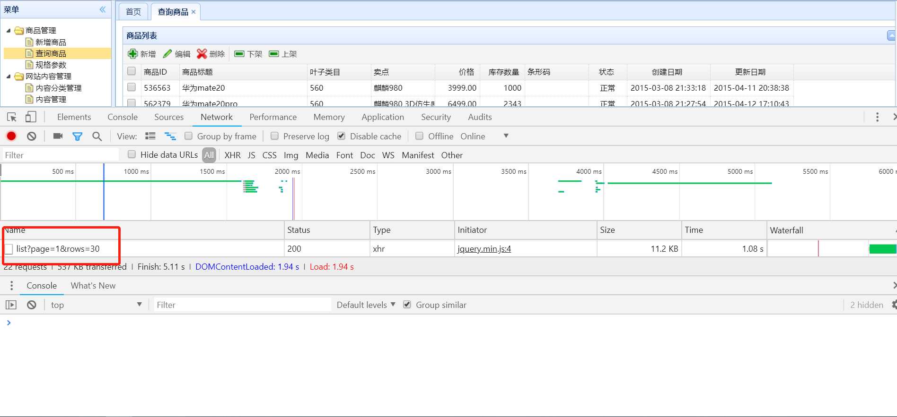This screenshot has height=417, width=897.
Task: Open the console context top dropdown
Action: point(97,305)
